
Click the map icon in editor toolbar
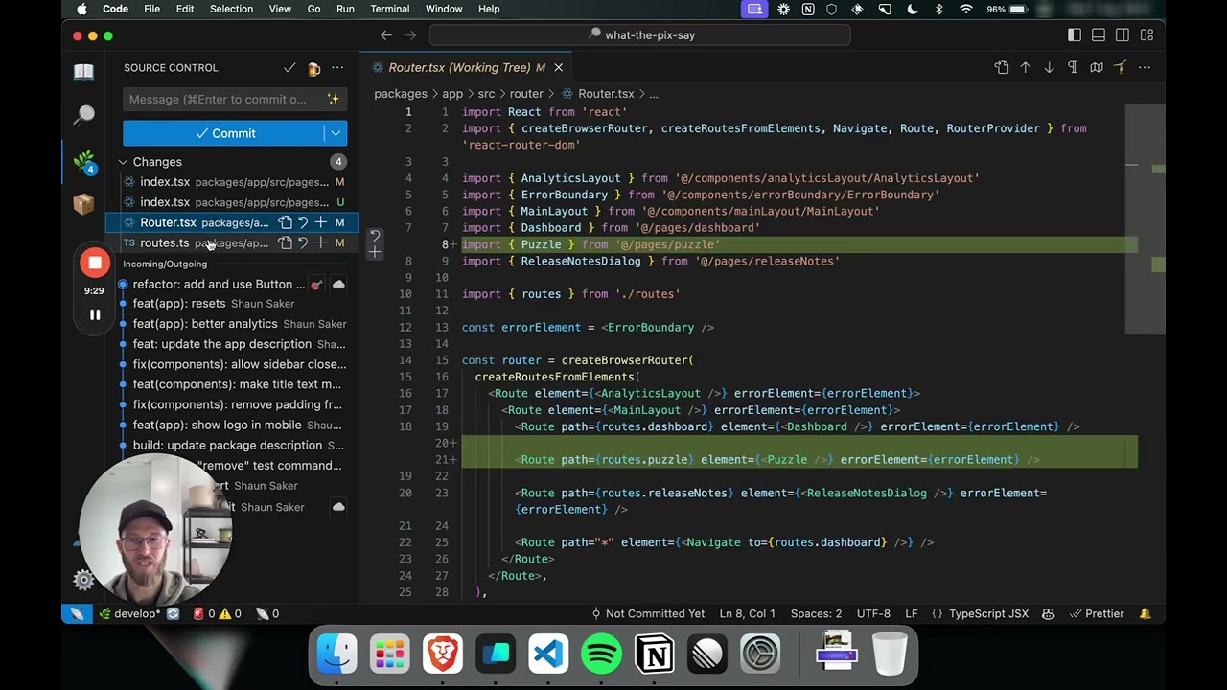[x=1097, y=68]
